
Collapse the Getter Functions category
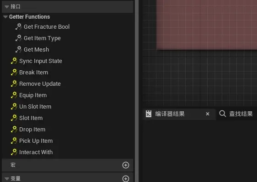5,17
